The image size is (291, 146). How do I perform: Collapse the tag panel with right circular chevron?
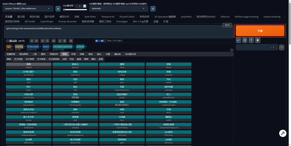pyautogui.click(x=232, y=50)
